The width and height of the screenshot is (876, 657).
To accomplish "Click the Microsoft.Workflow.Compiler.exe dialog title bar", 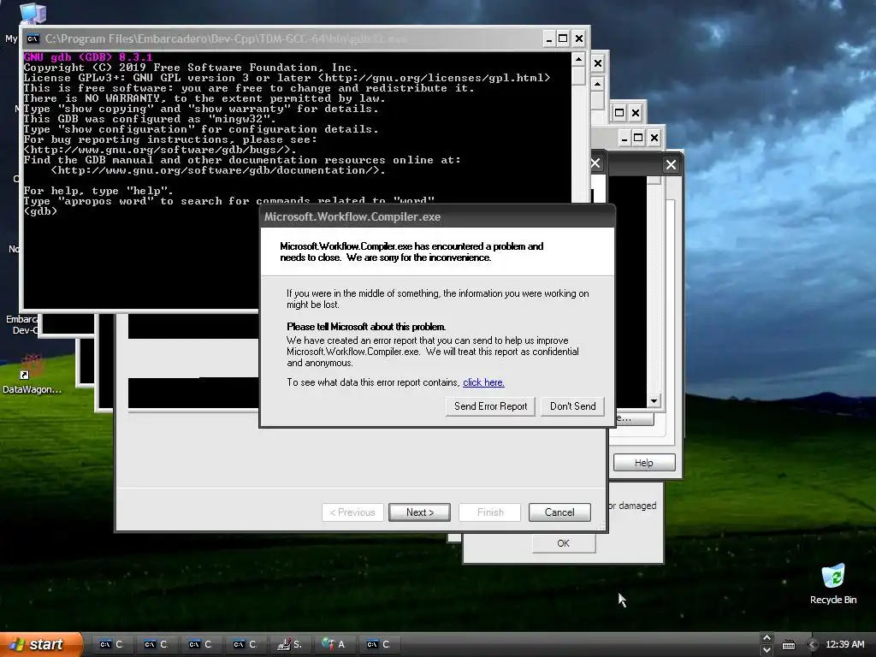I will tap(437, 216).
